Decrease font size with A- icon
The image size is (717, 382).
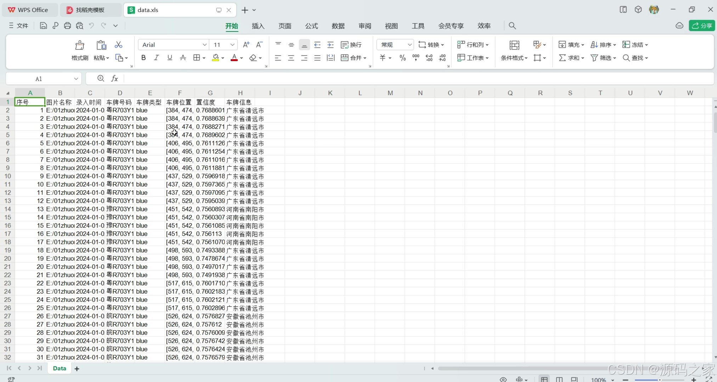click(259, 45)
